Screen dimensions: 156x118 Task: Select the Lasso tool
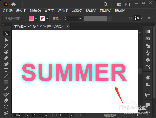tap(6, 52)
